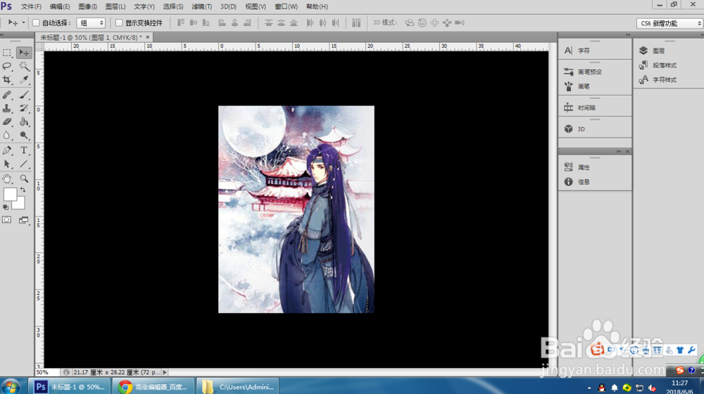Select the Type tool
704x394 pixels.
pyautogui.click(x=24, y=150)
